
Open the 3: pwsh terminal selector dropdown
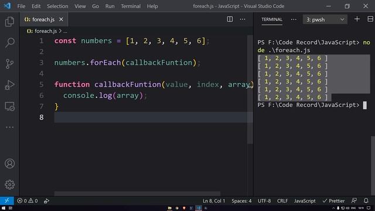coord(325,19)
